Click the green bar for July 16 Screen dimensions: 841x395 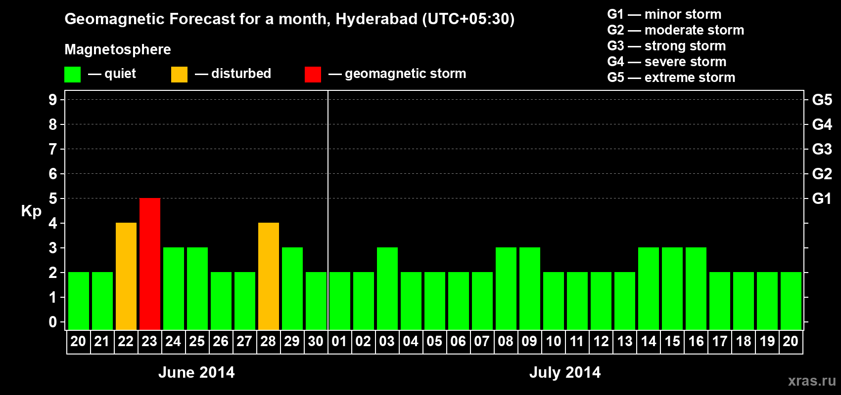[x=696, y=289]
